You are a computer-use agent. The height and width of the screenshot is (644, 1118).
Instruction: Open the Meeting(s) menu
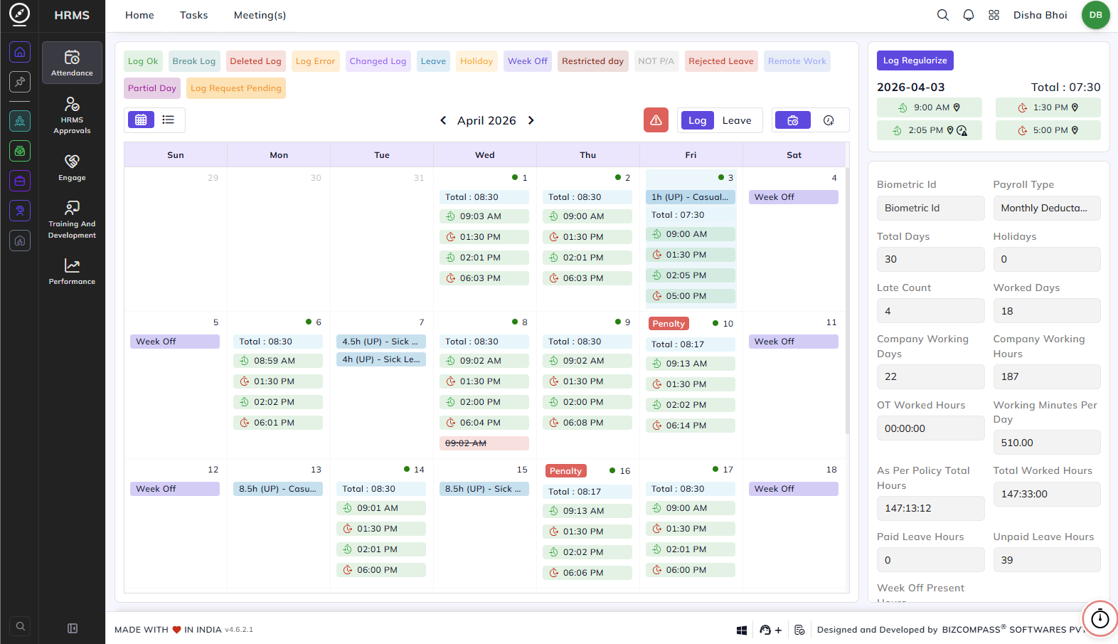(260, 15)
